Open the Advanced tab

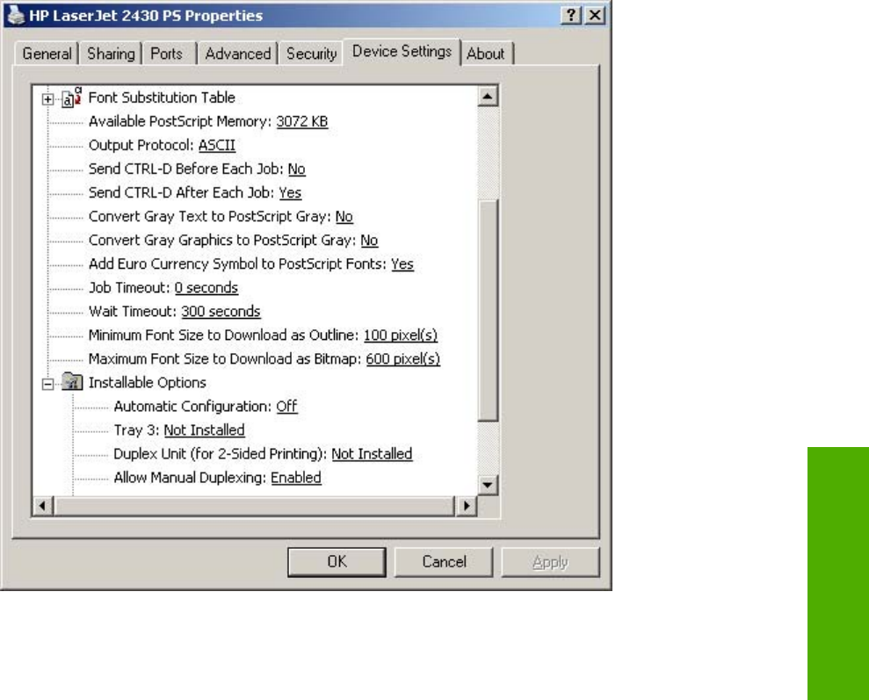[x=238, y=54]
